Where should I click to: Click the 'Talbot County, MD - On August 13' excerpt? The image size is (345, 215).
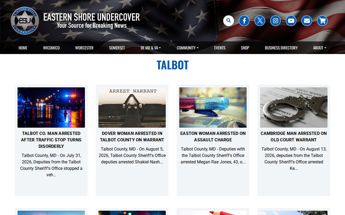tap(294, 159)
